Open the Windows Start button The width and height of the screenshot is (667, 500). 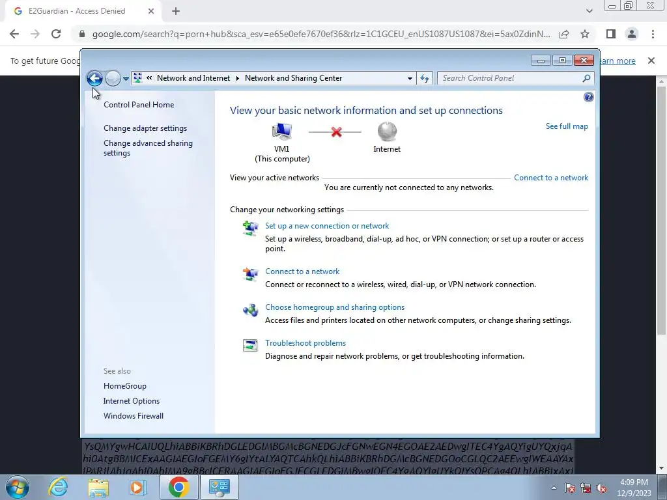(17, 487)
